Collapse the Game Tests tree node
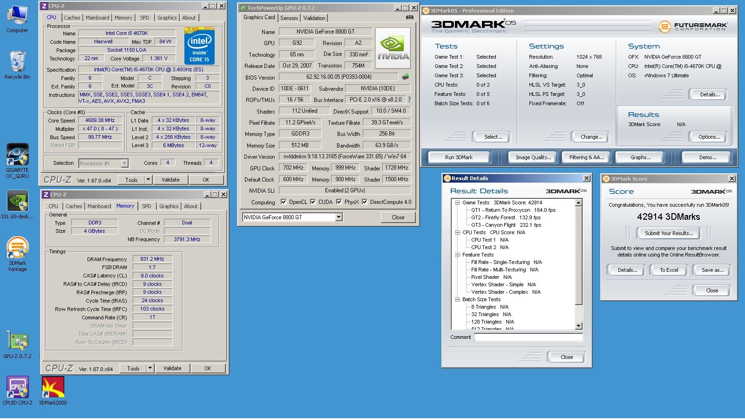The height and width of the screenshot is (419, 745). pyautogui.click(x=458, y=203)
